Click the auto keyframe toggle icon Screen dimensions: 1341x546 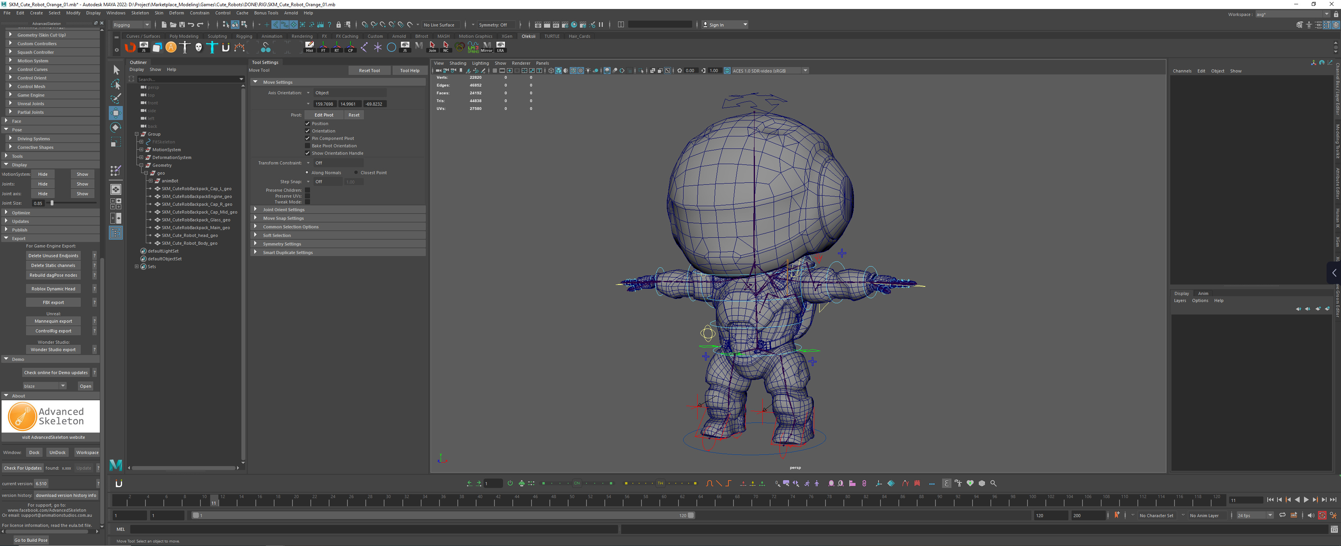[1322, 516]
